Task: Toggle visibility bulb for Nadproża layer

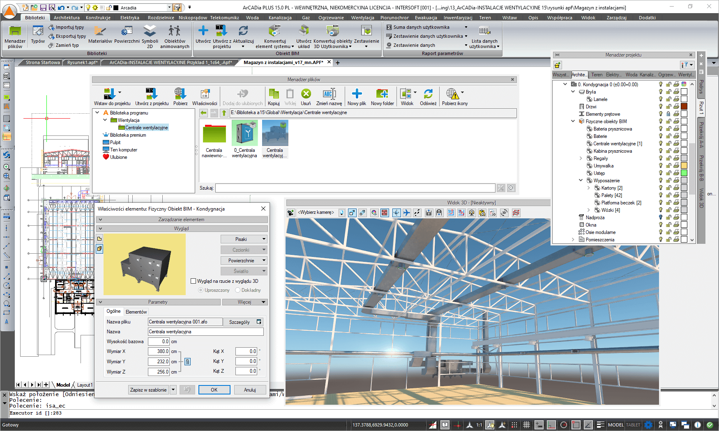Action: 661,217
